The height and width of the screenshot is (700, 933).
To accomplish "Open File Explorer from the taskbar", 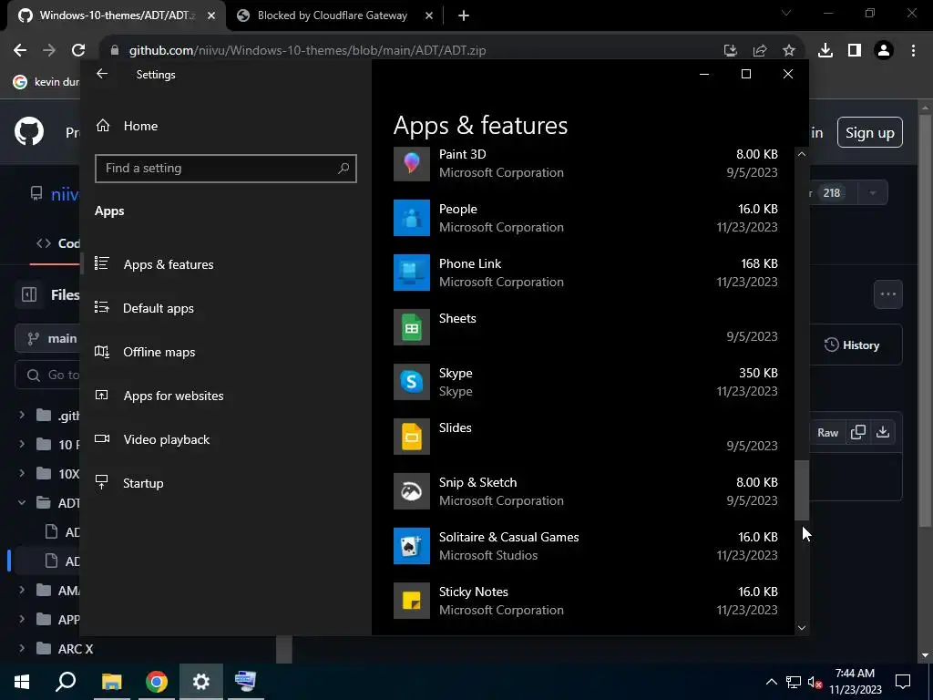I will point(111,682).
